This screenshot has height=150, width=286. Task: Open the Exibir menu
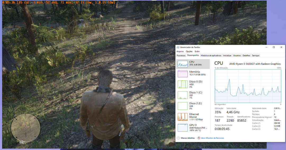point(197,51)
